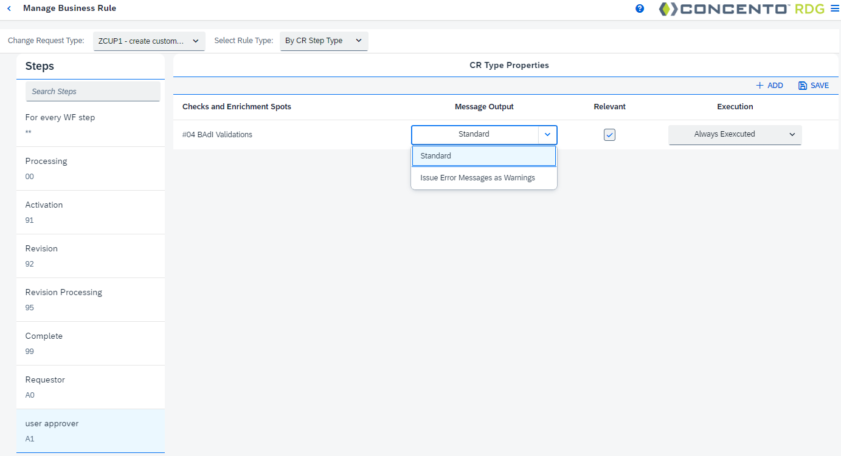Open the Always Executed dropdown
The width and height of the screenshot is (841, 456).
pyautogui.click(x=735, y=135)
